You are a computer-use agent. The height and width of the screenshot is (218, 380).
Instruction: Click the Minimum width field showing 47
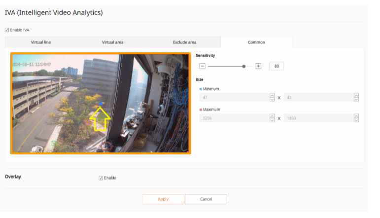pos(234,97)
